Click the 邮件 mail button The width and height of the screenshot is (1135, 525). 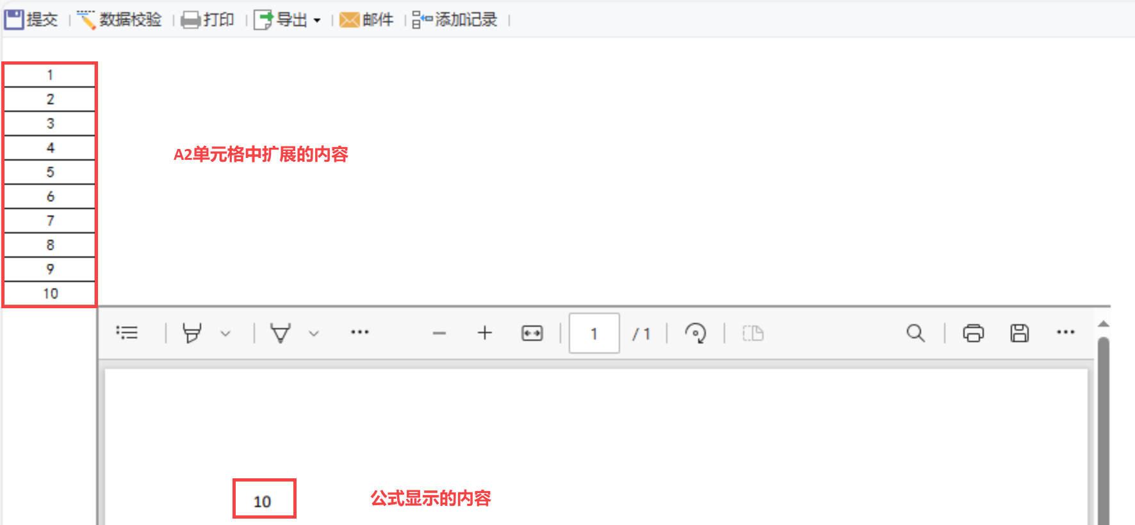(x=366, y=20)
